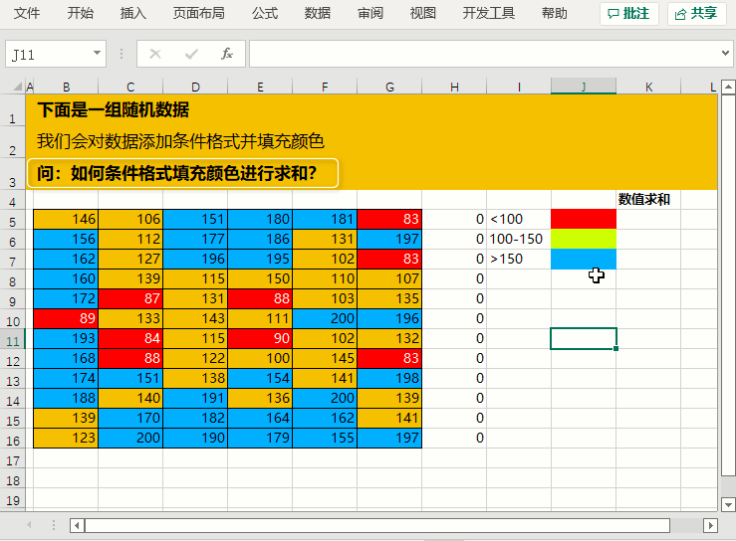Click the select-all corner triangle
The image size is (736, 541).
17,87
